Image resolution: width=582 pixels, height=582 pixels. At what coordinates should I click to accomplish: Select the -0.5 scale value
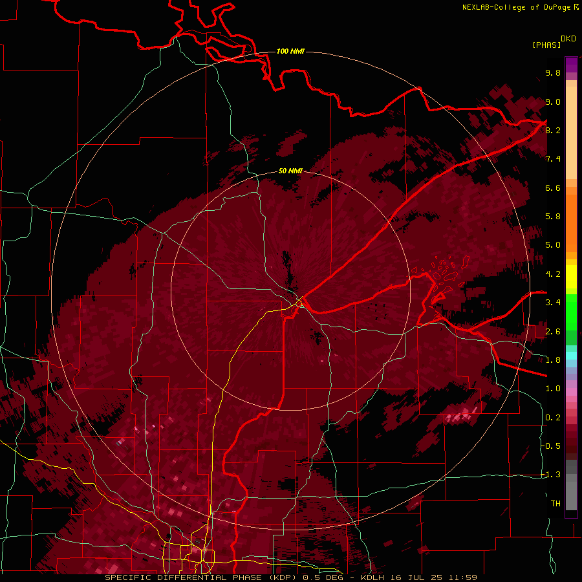[x=550, y=446]
